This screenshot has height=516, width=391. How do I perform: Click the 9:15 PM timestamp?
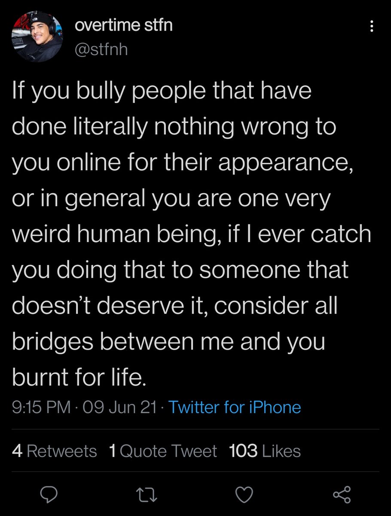(x=41, y=407)
